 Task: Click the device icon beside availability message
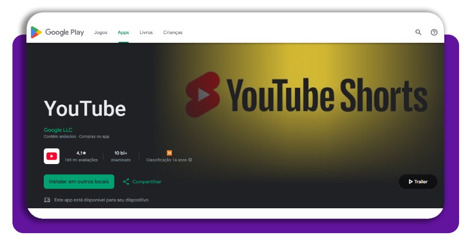[x=47, y=200]
